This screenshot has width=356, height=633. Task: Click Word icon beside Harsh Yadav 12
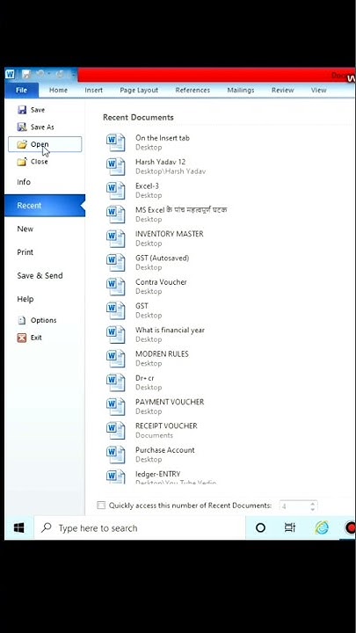point(116,166)
